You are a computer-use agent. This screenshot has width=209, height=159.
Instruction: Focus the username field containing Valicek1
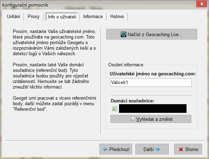tap(151, 83)
